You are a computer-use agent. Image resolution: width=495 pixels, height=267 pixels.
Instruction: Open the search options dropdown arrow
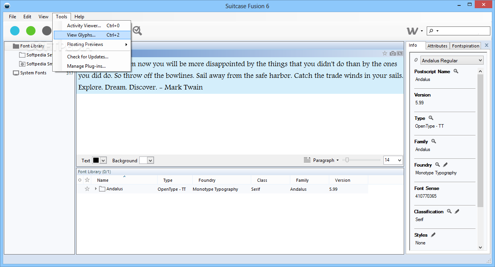pyautogui.click(x=437, y=31)
